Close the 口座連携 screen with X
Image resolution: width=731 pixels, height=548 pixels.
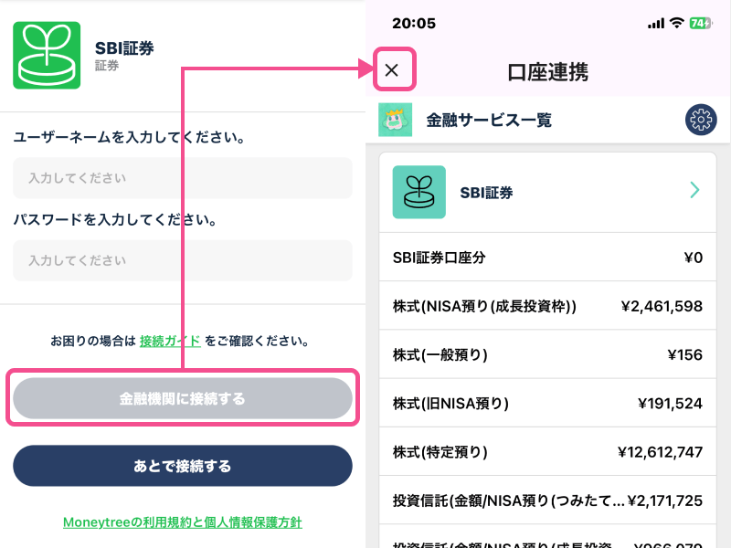pos(392,70)
